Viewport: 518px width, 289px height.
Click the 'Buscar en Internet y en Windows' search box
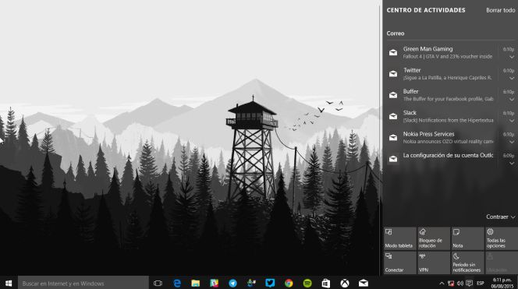tap(83, 283)
